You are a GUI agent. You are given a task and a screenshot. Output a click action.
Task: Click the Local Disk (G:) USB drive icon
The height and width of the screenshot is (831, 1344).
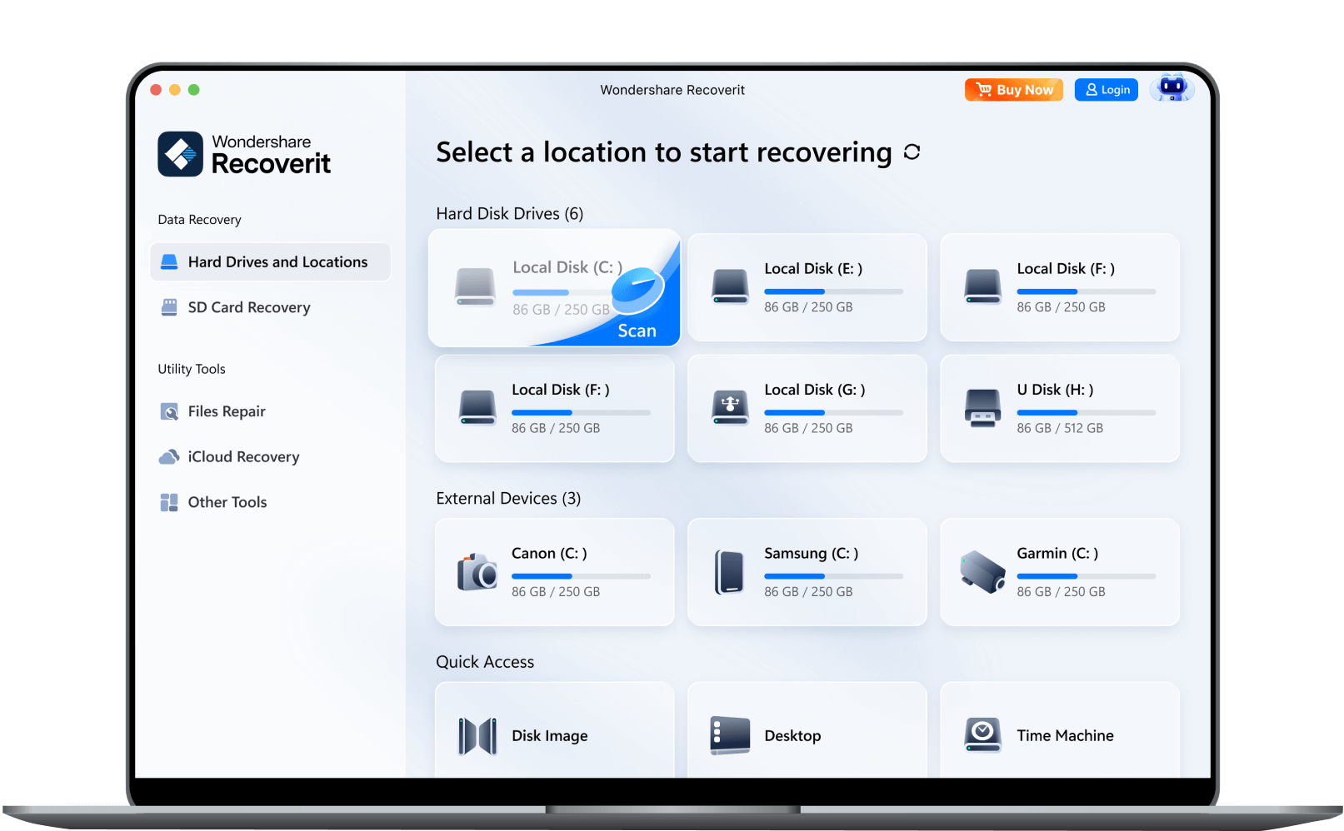730,407
